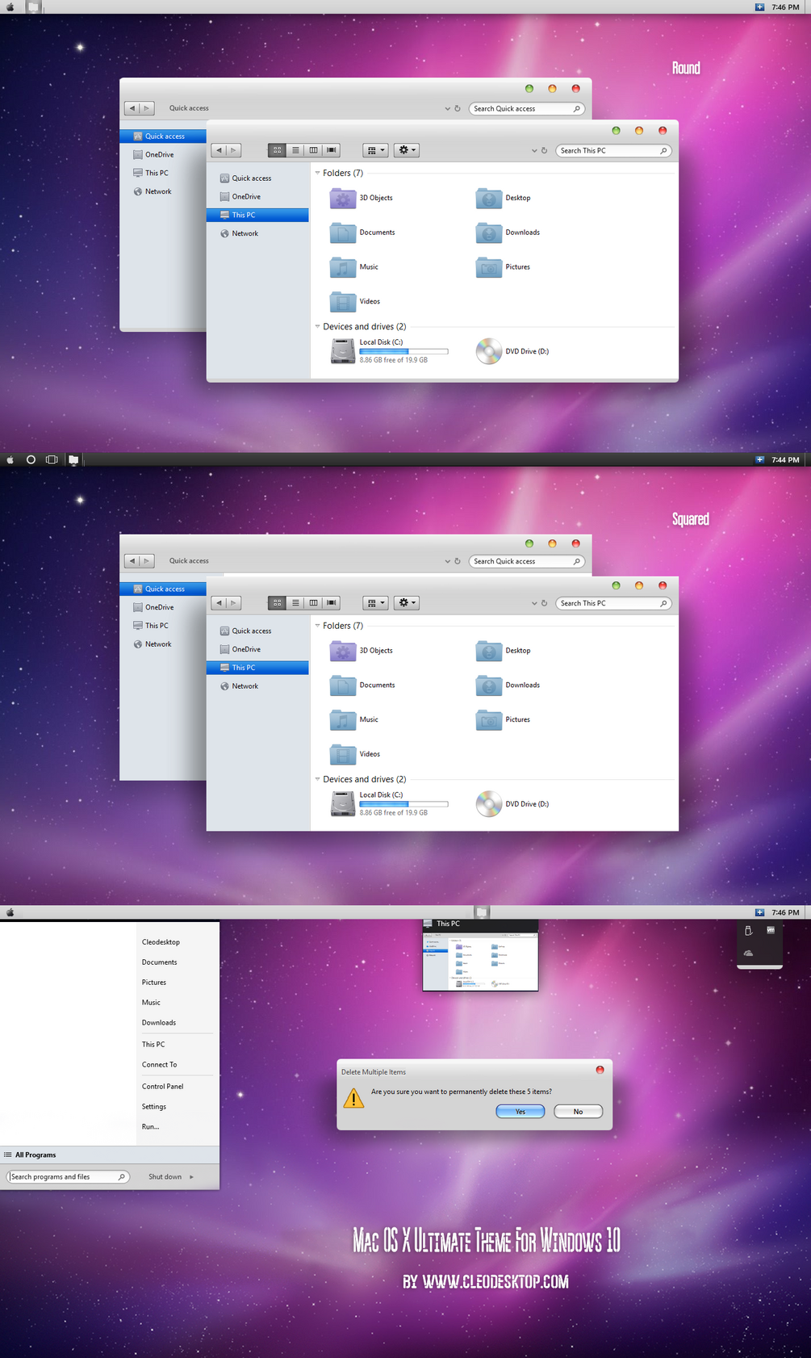This screenshot has height=1358, width=811.
Task: Switch to list view in the Squared This PC window
Action: pyautogui.click(x=295, y=603)
